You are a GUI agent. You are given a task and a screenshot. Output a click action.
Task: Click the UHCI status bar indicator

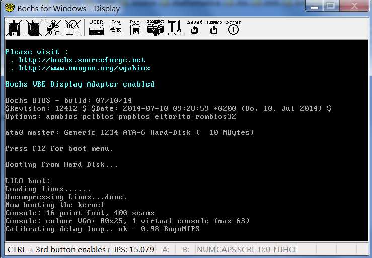click(286, 249)
